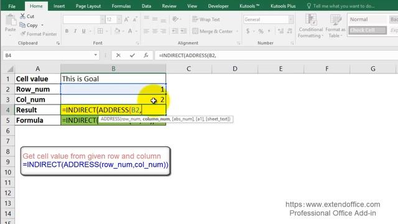Screen dimensions: 398x224
Task: Click Align Left icon
Action: click(147, 31)
